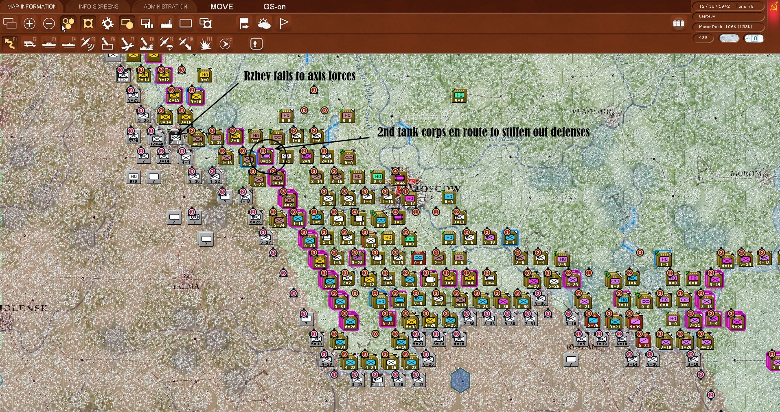Click the Motor Pool 106K field
The width and height of the screenshot is (780, 412).
(x=728, y=27)
